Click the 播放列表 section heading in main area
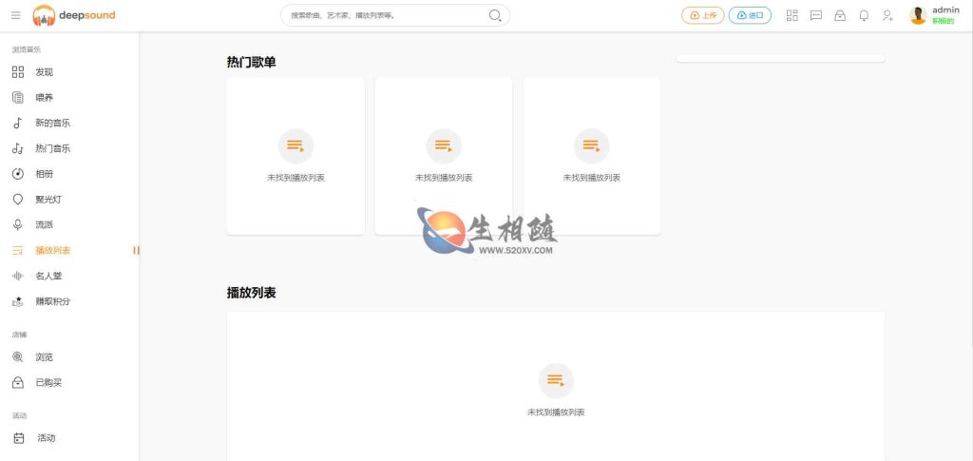 [251, 293]
